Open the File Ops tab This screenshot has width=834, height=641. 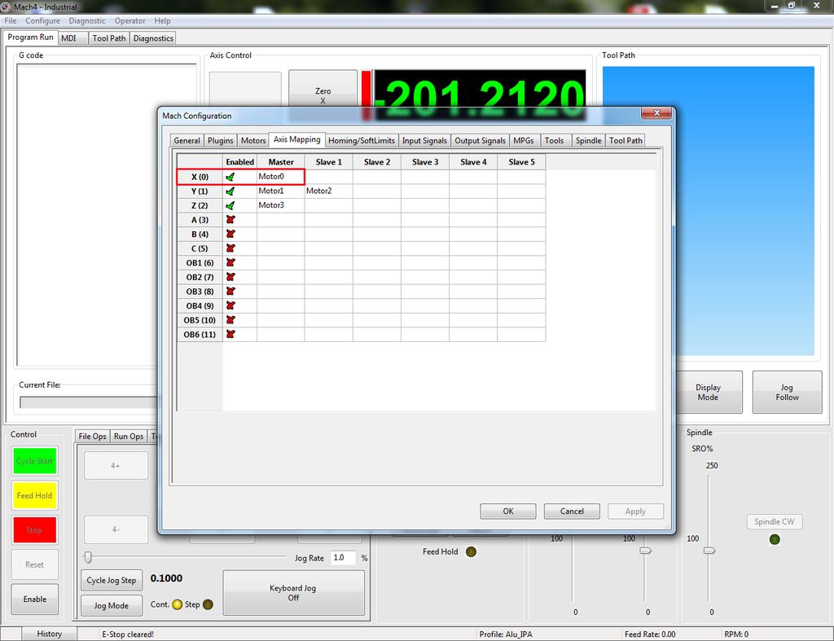pyautogui.click(x=92, y=437)
